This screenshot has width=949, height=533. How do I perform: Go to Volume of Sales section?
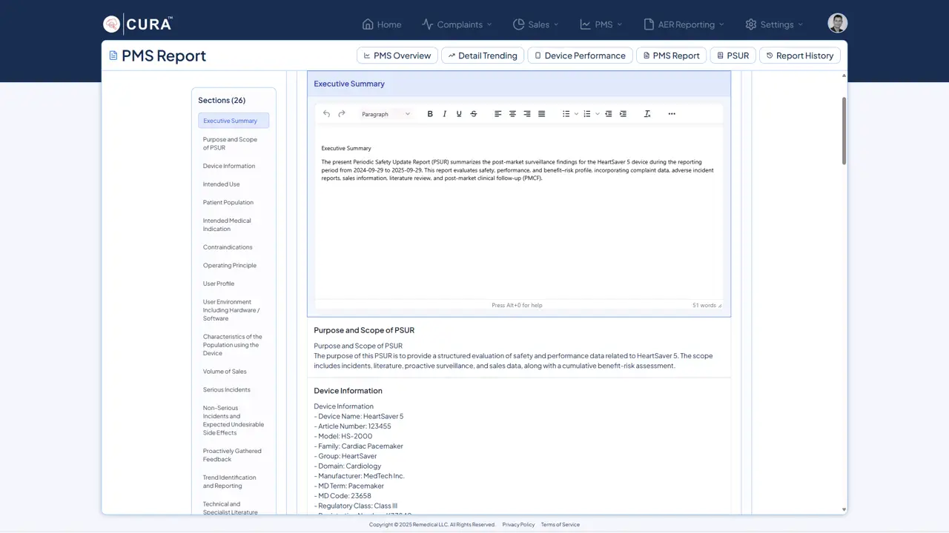pos(225,372)
